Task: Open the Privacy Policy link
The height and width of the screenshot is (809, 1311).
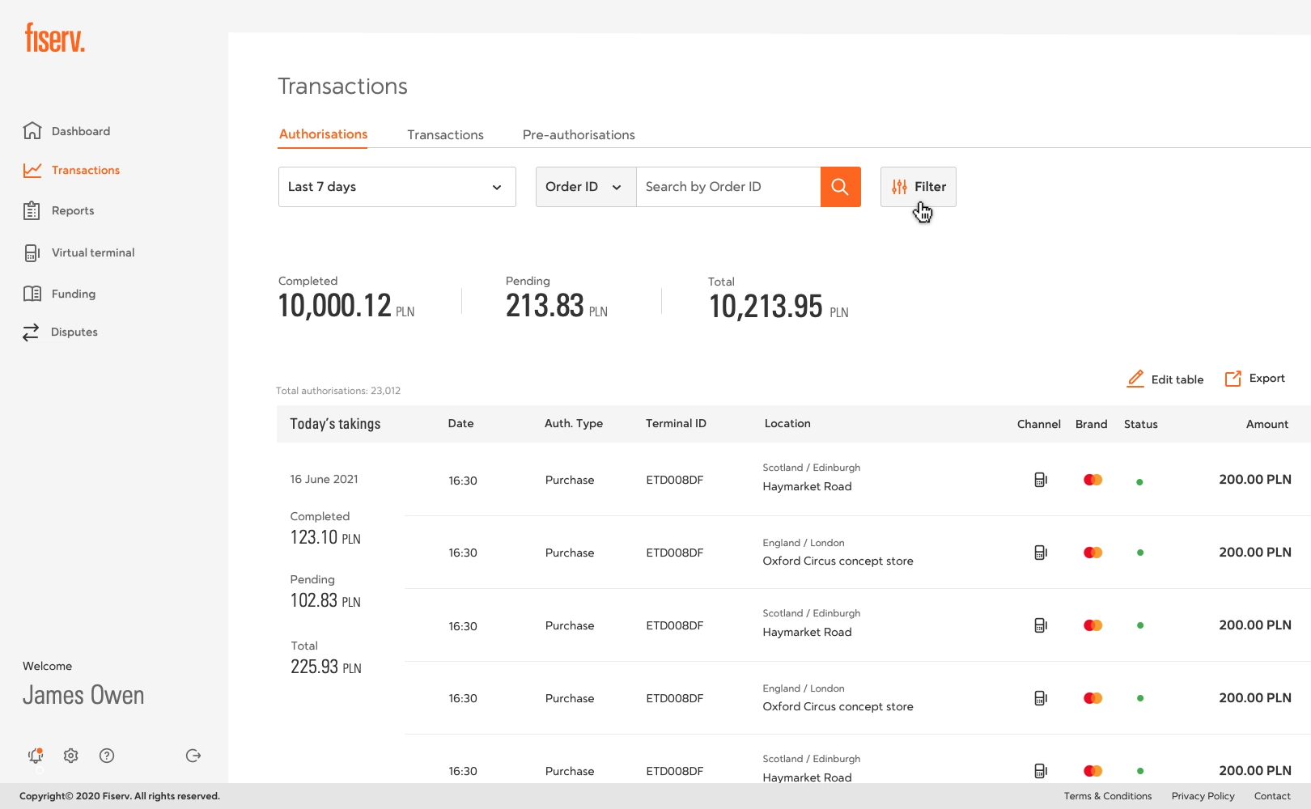Action: tap(1203, 796)
